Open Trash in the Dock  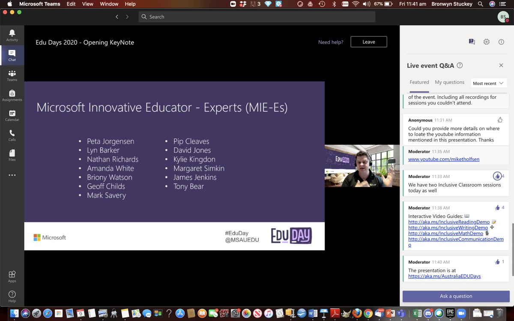click(499, 313)
